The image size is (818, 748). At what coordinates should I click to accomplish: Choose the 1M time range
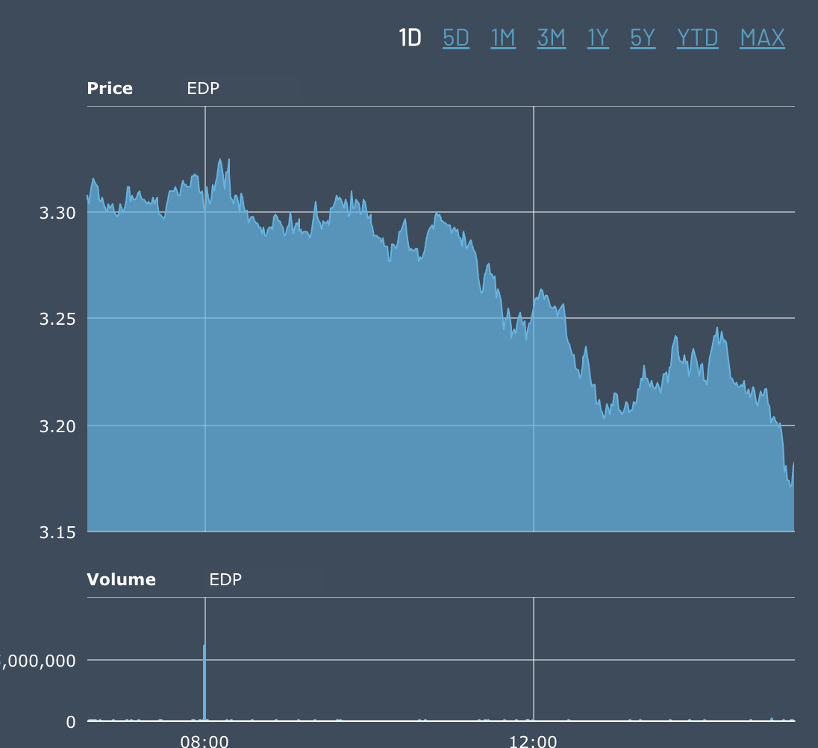pyautogui.click(x=503, y=37)
